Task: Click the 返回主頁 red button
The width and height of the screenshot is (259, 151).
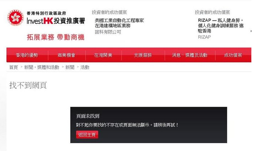Action: pos(87,135)
